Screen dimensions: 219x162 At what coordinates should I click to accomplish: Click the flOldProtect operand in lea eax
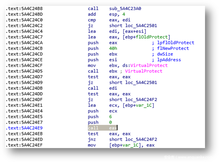(152, 37)
